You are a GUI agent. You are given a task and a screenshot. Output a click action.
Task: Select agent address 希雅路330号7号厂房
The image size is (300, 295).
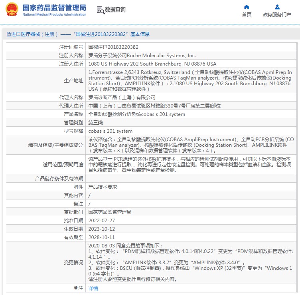(154, 106)
